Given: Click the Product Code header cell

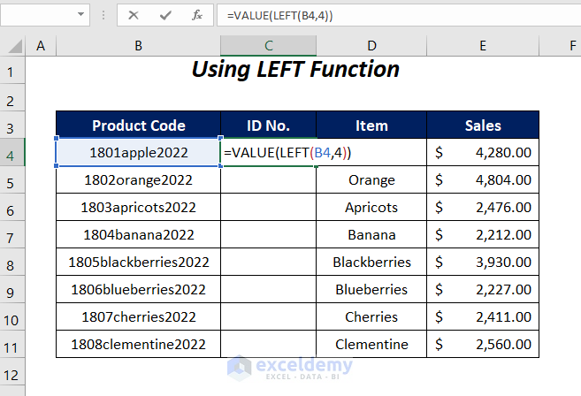Looking at the screenshot, I should point(138,126).
